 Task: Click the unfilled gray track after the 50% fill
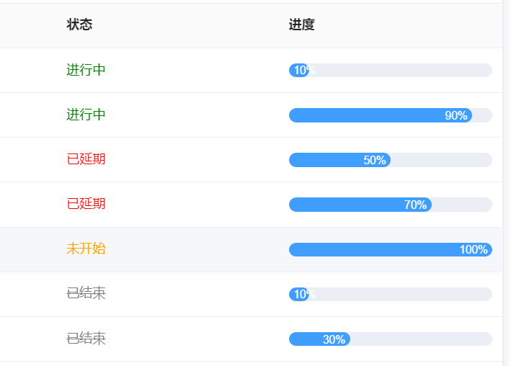(441, 160)
